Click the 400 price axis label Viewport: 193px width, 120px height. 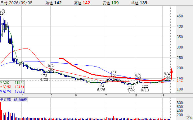[x=180, y=26]
